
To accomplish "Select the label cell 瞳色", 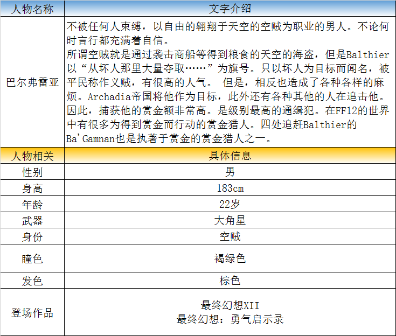I will 32,258.
